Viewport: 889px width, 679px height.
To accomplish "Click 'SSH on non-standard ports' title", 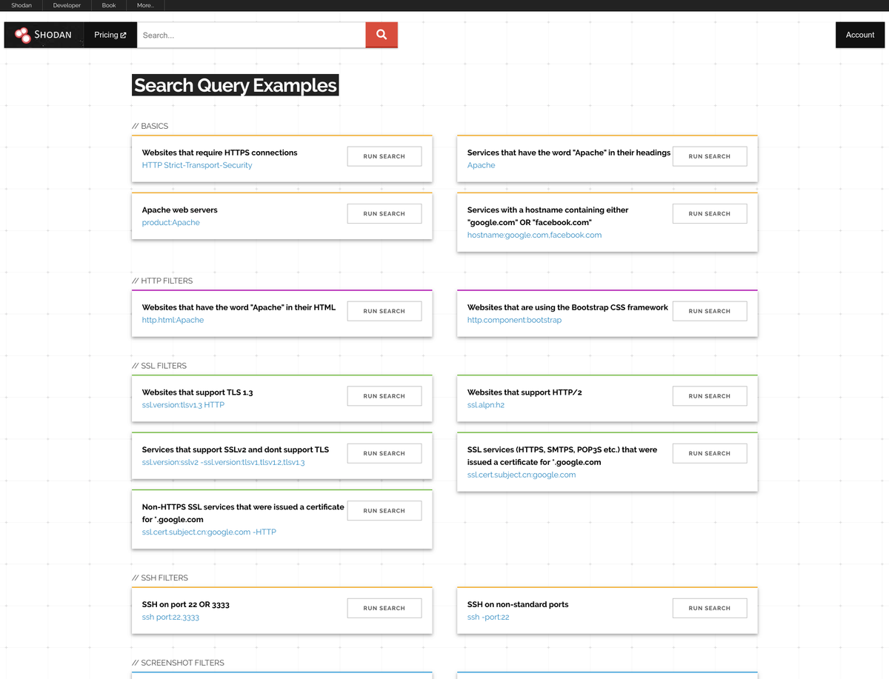I will tap(518, 604).
